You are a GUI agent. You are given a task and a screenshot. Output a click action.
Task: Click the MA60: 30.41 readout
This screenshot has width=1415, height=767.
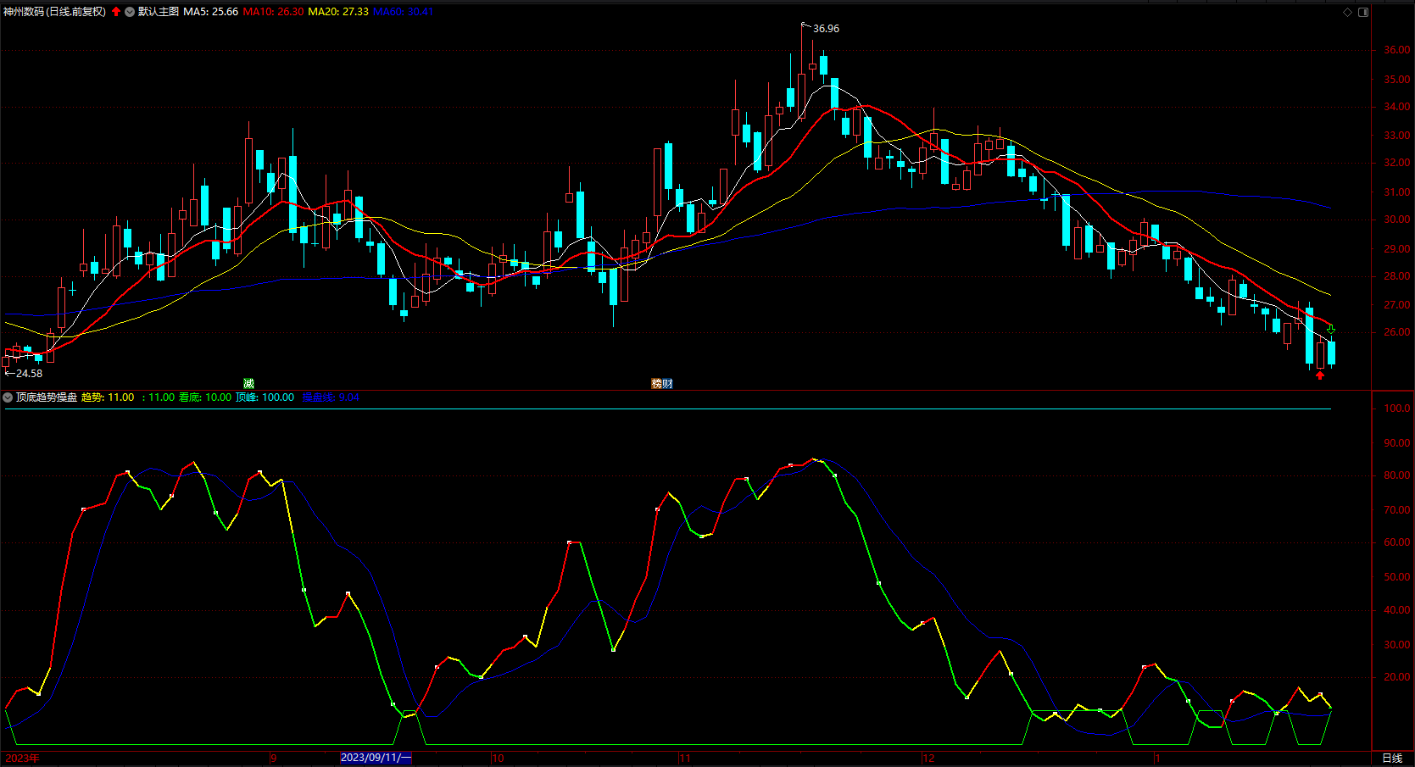tap(404, 12)
